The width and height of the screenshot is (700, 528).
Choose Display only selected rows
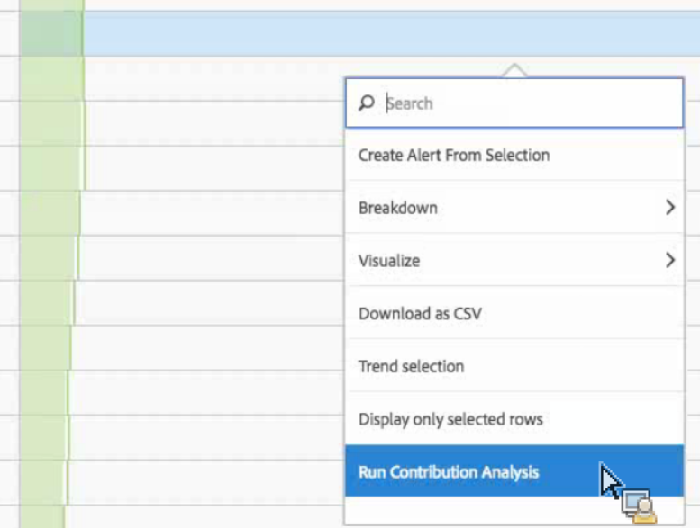click(x=514, y=419)
